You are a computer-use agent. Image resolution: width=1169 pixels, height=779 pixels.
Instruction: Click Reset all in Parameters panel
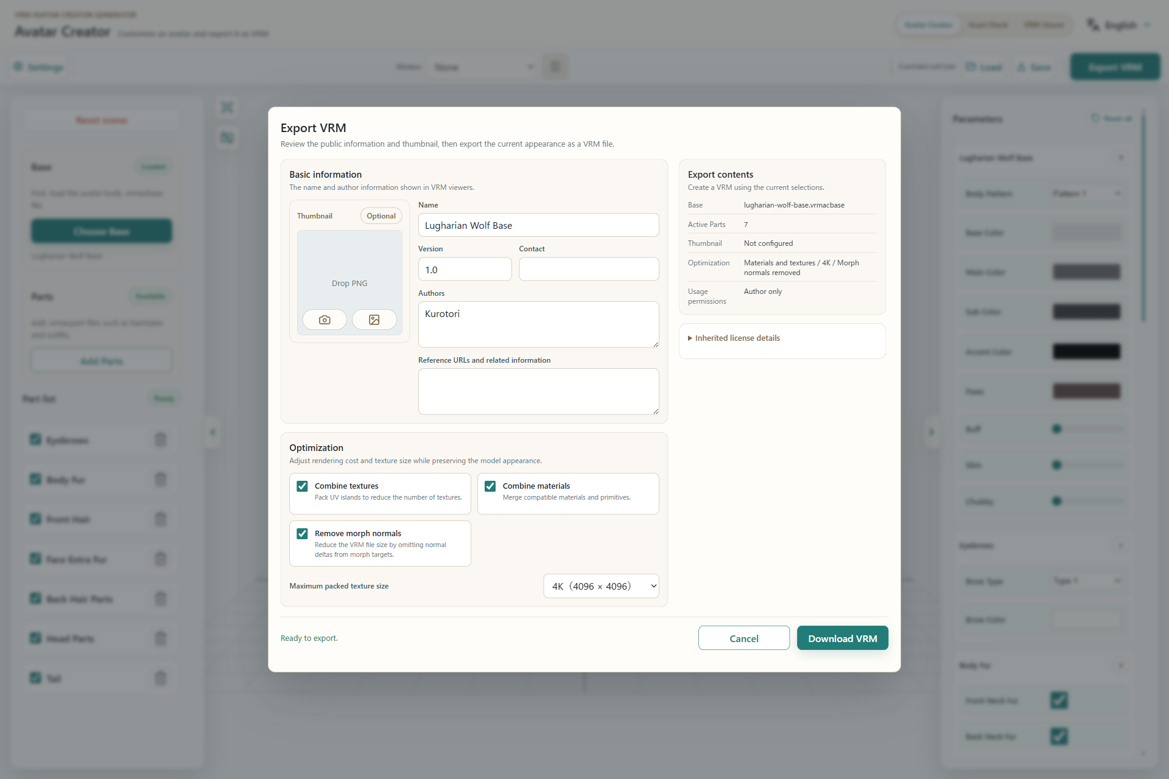click(x=1112, y=118)
